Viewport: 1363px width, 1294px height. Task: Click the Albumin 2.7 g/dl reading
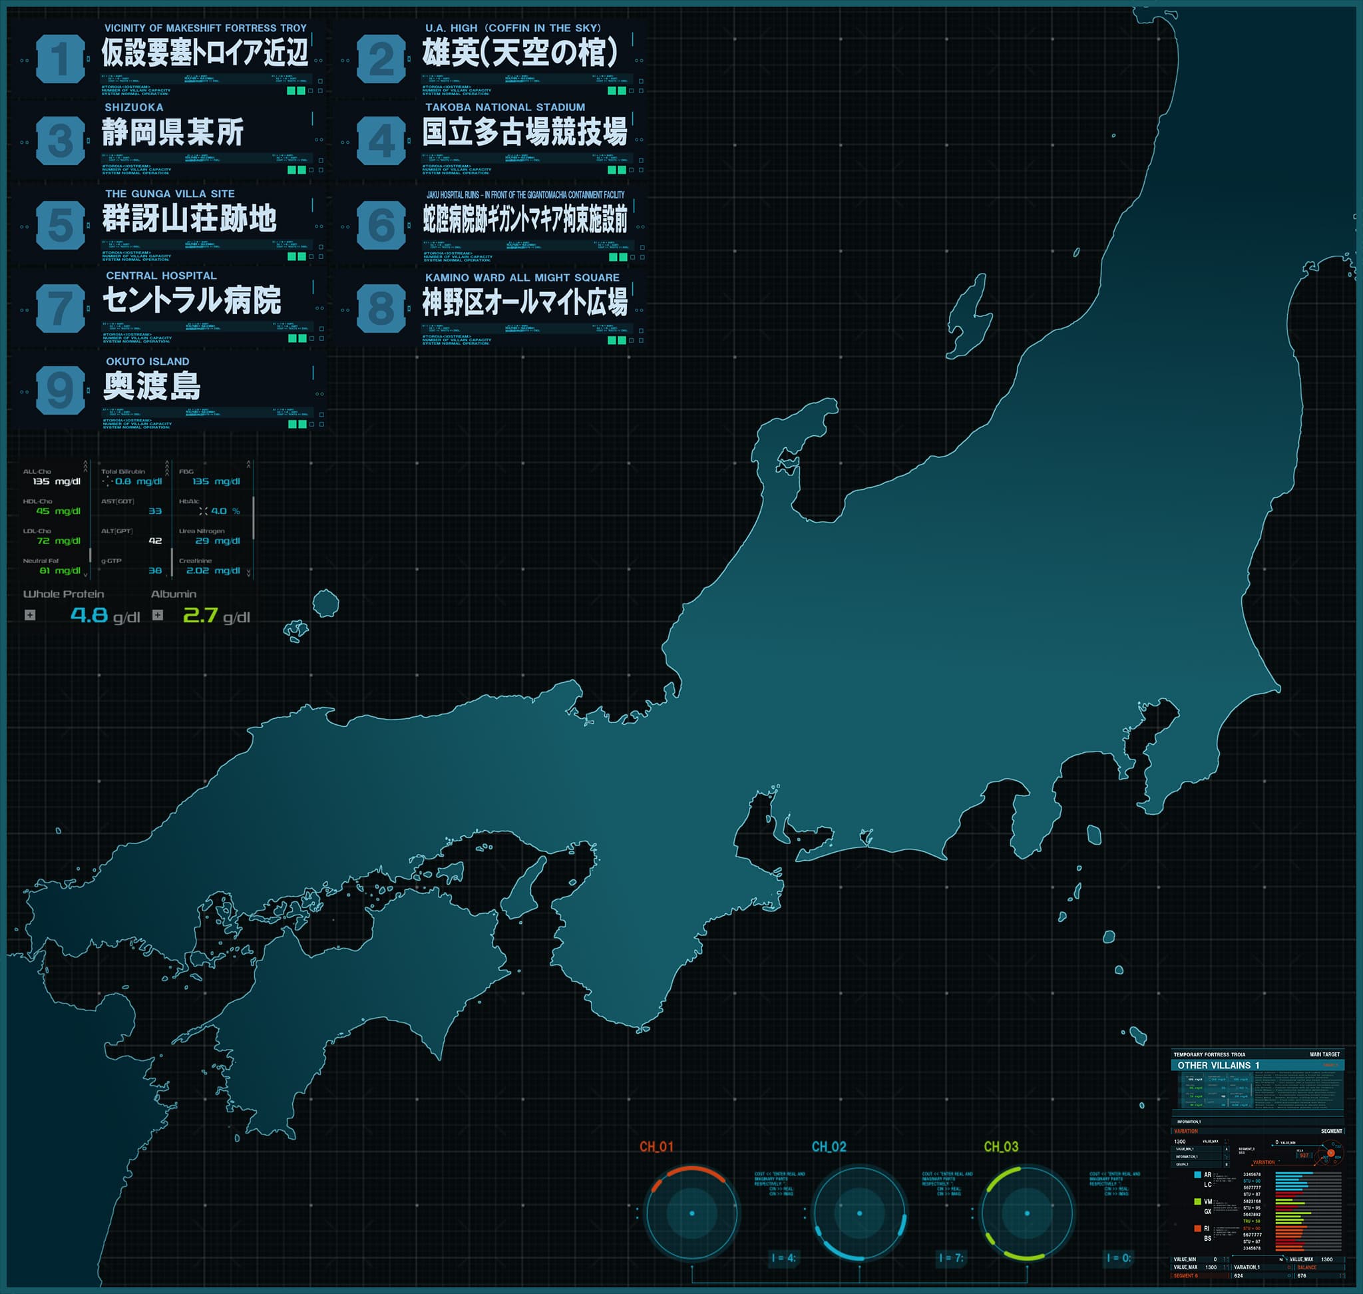point(216,615)
